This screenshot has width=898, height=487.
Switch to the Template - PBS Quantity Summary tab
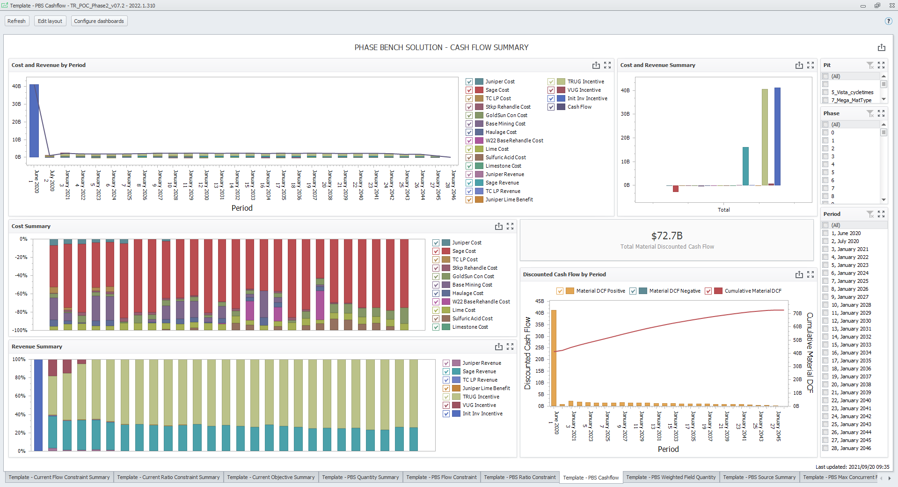tap(360, 477)
